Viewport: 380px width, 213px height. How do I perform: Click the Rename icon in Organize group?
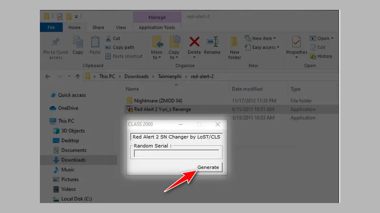coord(212,44)
